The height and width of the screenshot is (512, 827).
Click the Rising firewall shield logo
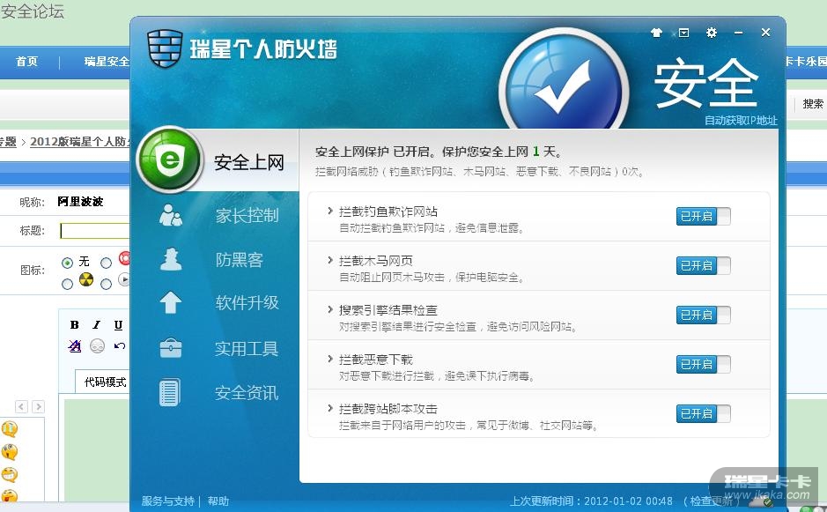165,48
